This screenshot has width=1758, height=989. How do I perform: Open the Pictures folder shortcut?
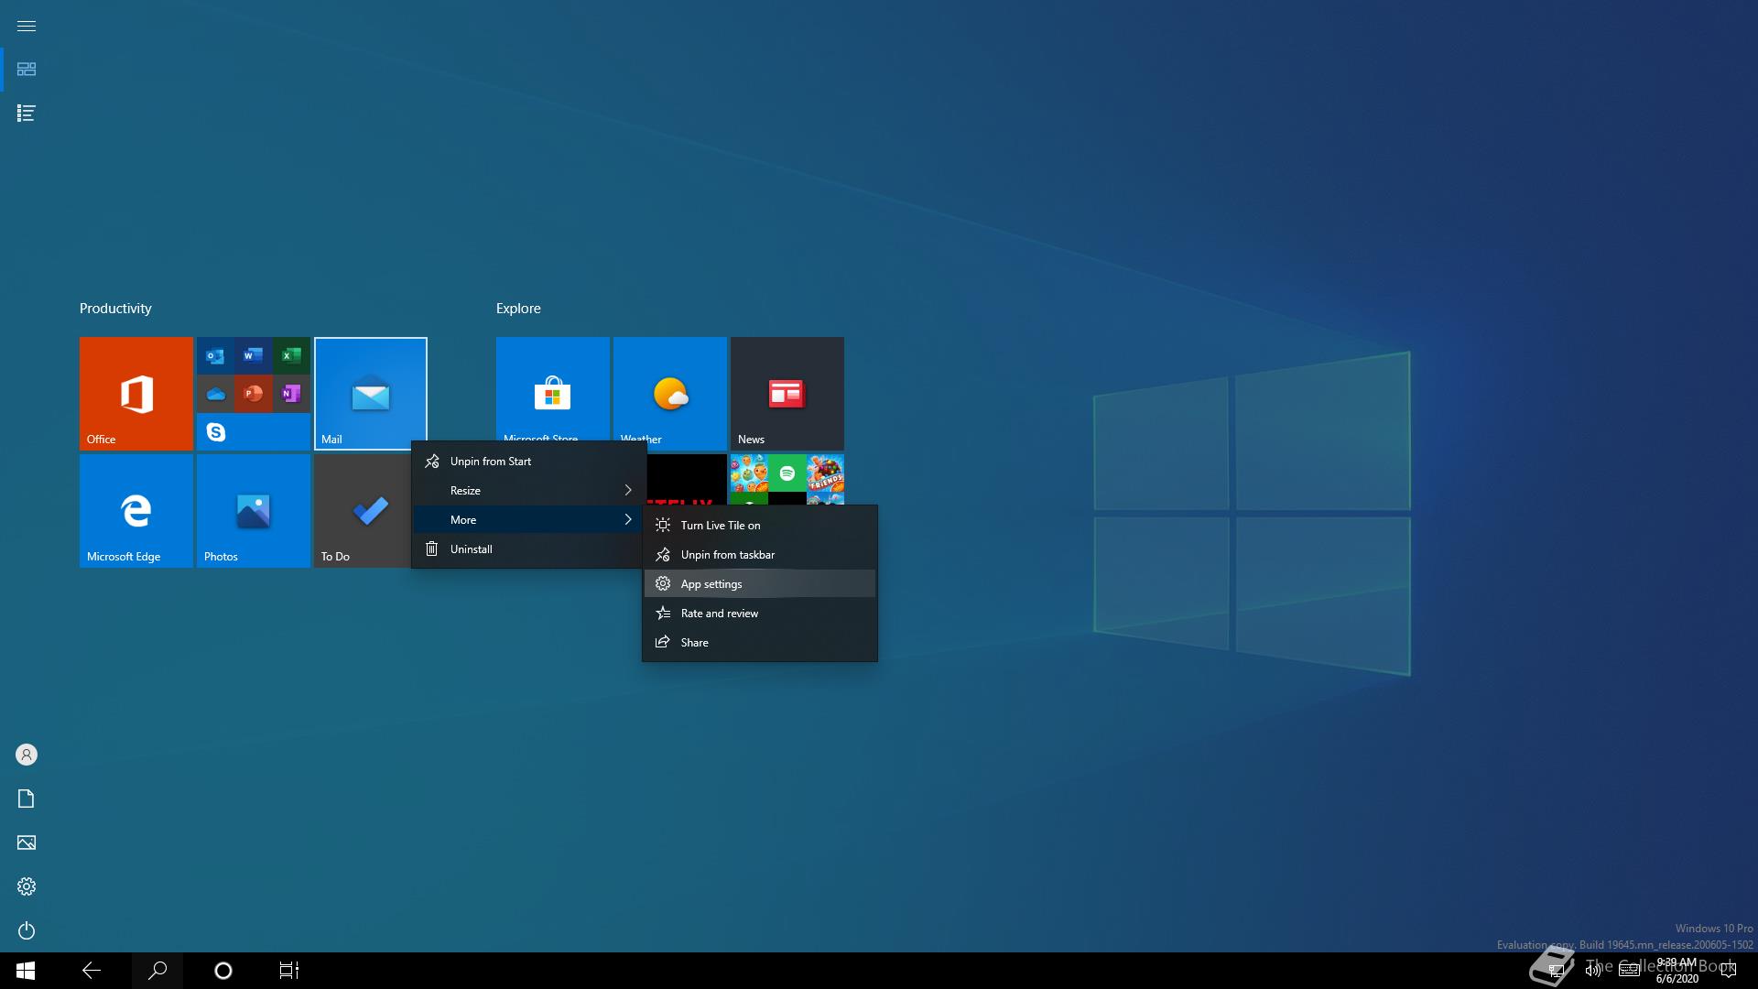pyautogui.click(x=27, y=842)
